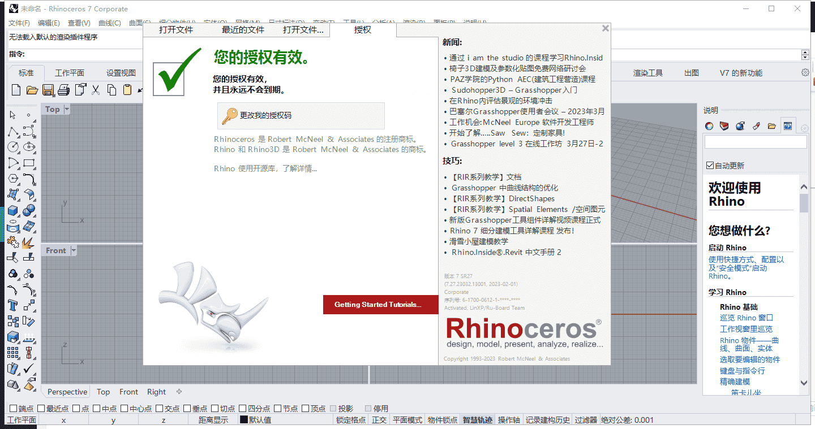Toggle the 自动更新 checkbox
815x429 pixels.
(710, 166)
